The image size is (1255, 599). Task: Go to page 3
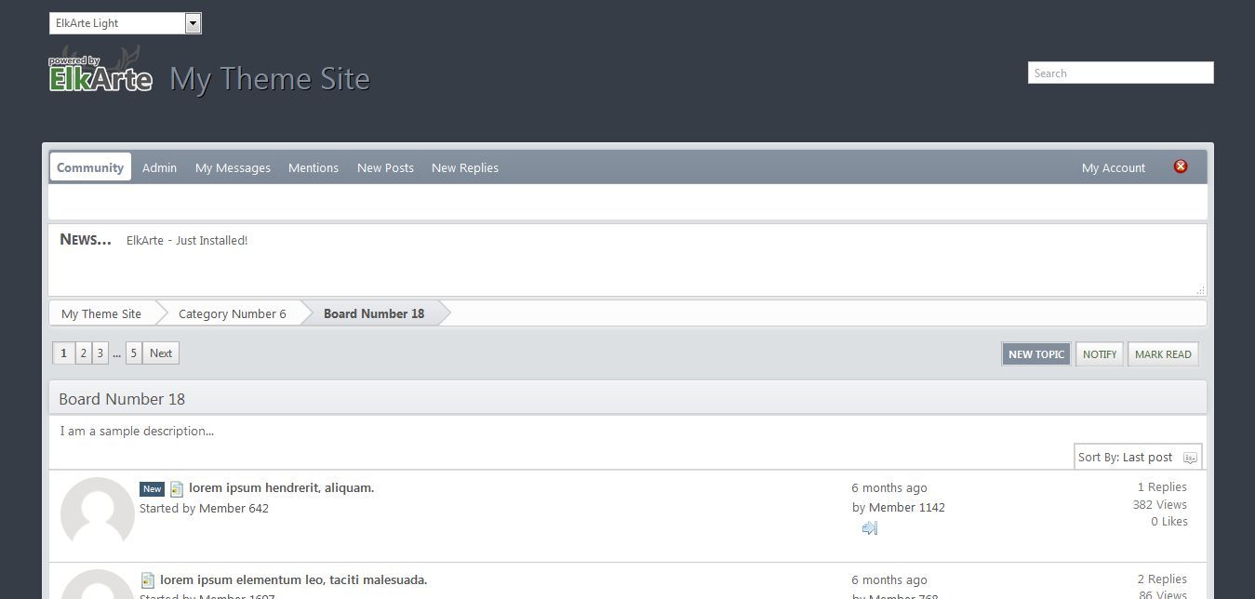100,353
